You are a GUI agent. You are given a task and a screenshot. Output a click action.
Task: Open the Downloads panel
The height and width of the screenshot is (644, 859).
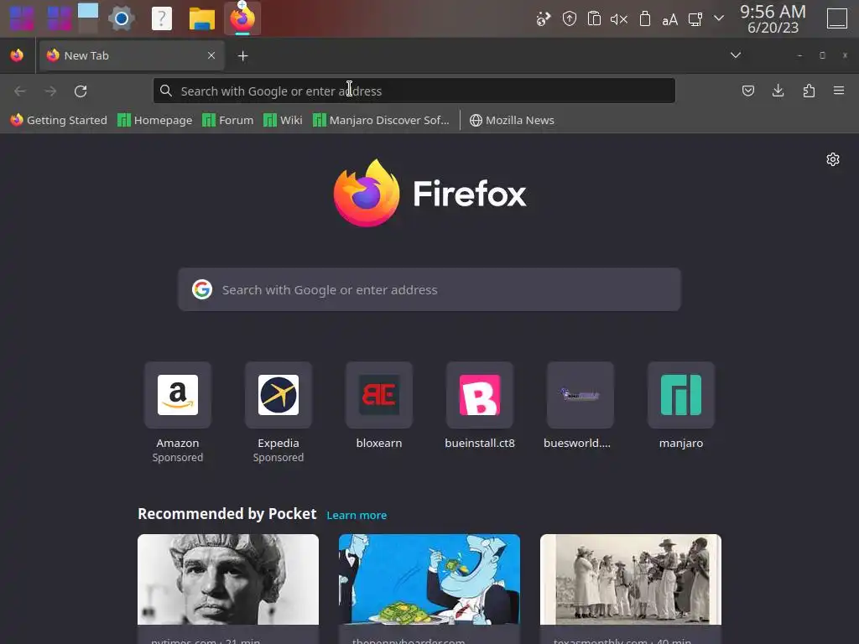pos(778,91)
